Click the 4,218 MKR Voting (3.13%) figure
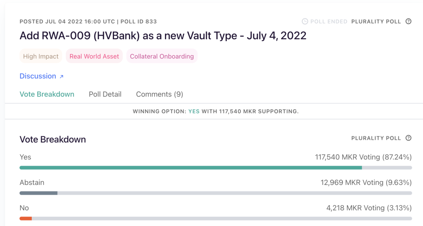 pos(369,208)
